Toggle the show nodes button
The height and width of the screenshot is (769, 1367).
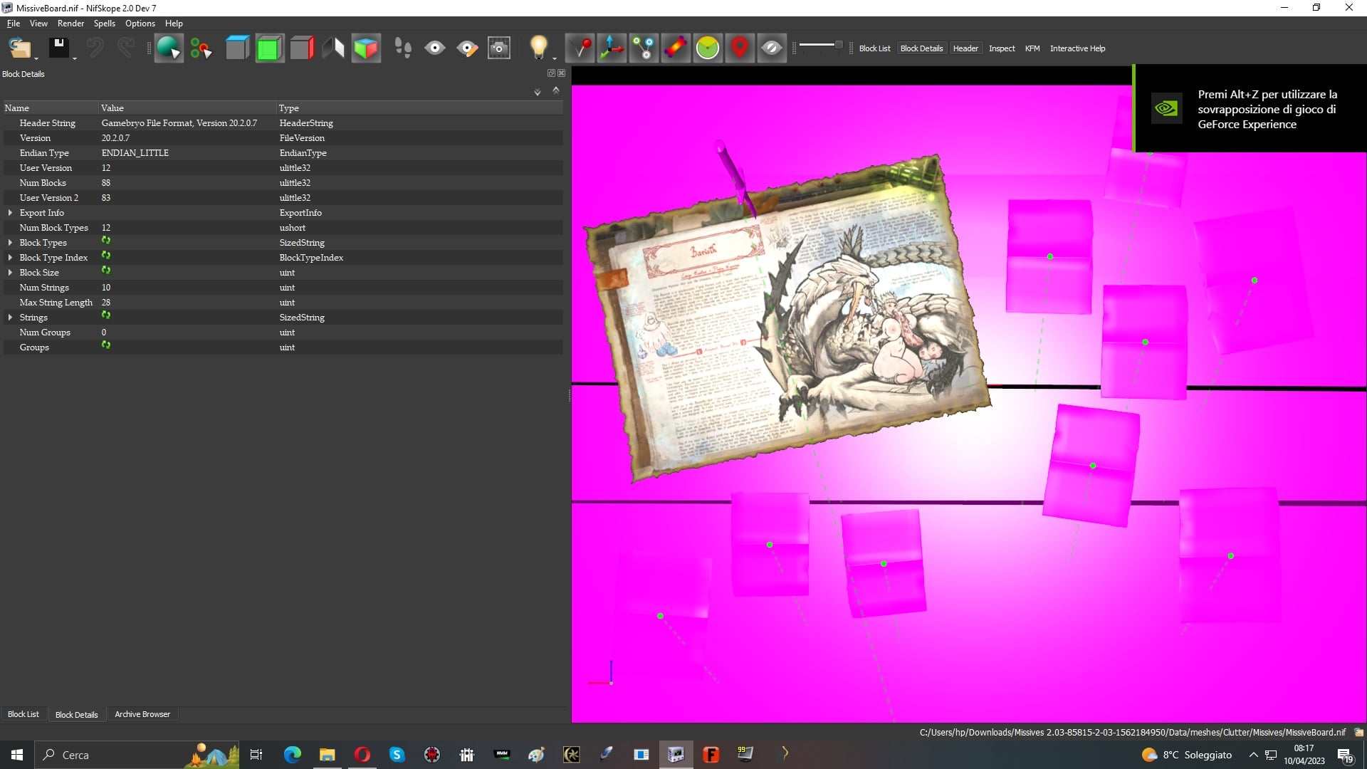tap(644, 48)
